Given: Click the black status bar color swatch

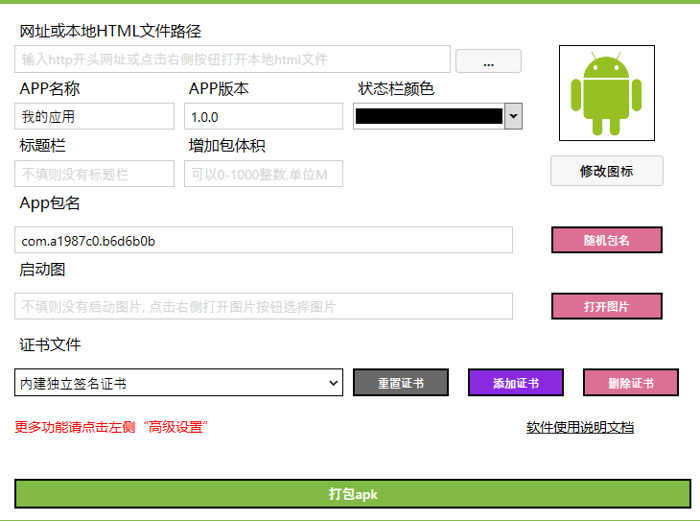Looking at the screenshot, I should coord(429,116).
